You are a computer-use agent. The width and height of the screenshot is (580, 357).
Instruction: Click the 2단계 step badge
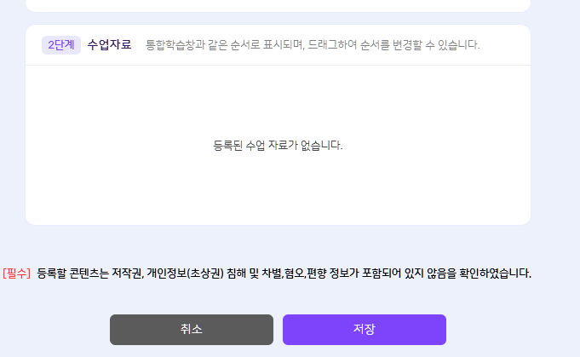(61, 44)
